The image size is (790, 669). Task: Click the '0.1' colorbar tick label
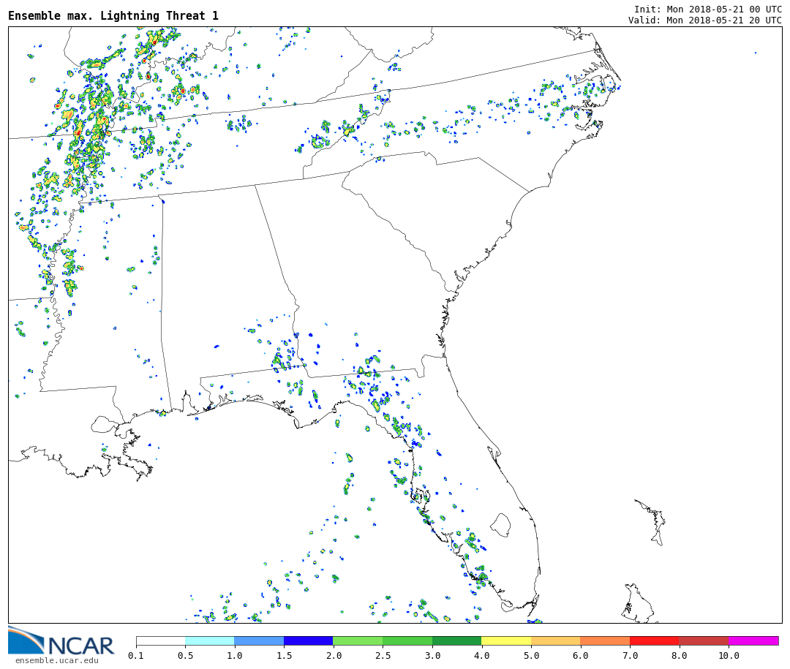pos(136,656)
